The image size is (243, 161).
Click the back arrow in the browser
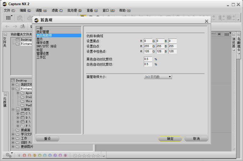tap(7, 26)
